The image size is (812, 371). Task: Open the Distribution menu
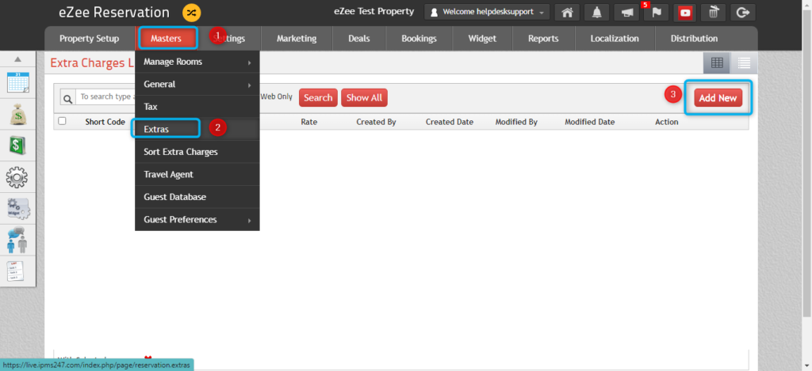click(x=694, y=39)
